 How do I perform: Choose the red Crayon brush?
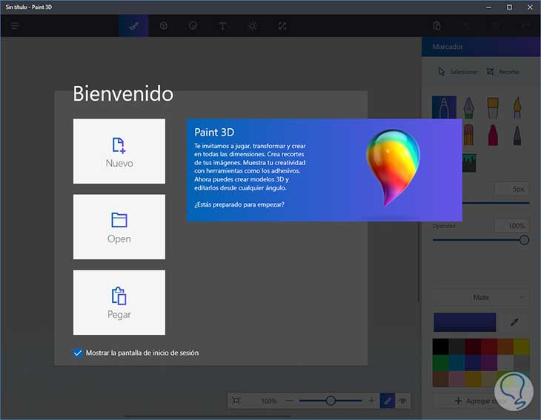(x=493, y=135)
